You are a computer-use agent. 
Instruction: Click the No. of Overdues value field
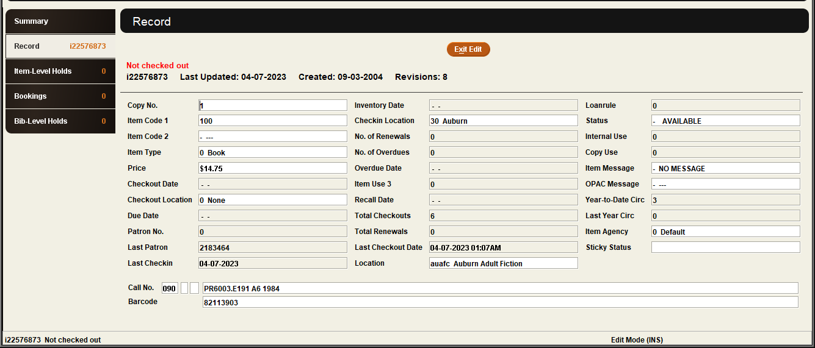(x=503, y=152)
